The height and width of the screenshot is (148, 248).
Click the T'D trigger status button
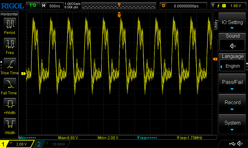pos(33,6)
